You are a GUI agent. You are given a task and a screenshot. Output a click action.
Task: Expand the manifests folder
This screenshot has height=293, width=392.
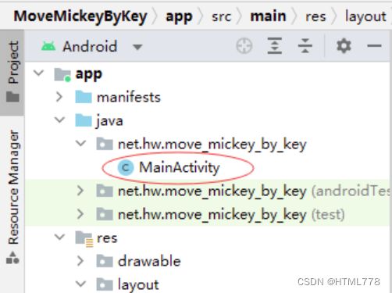point(59,97)
